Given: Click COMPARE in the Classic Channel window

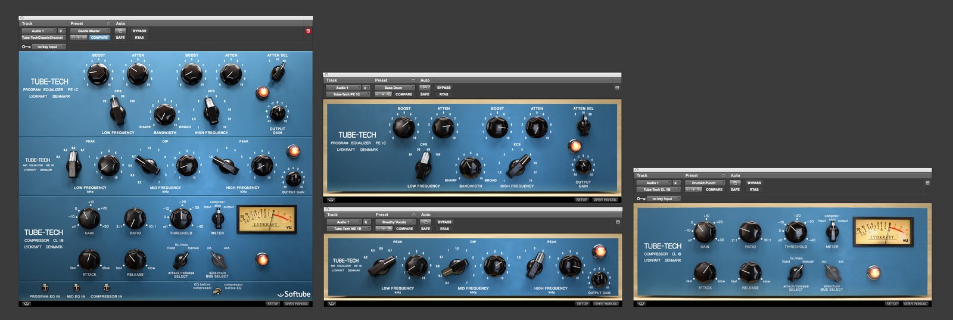Looking at the screenshot, I should click(x=99, y=38).
